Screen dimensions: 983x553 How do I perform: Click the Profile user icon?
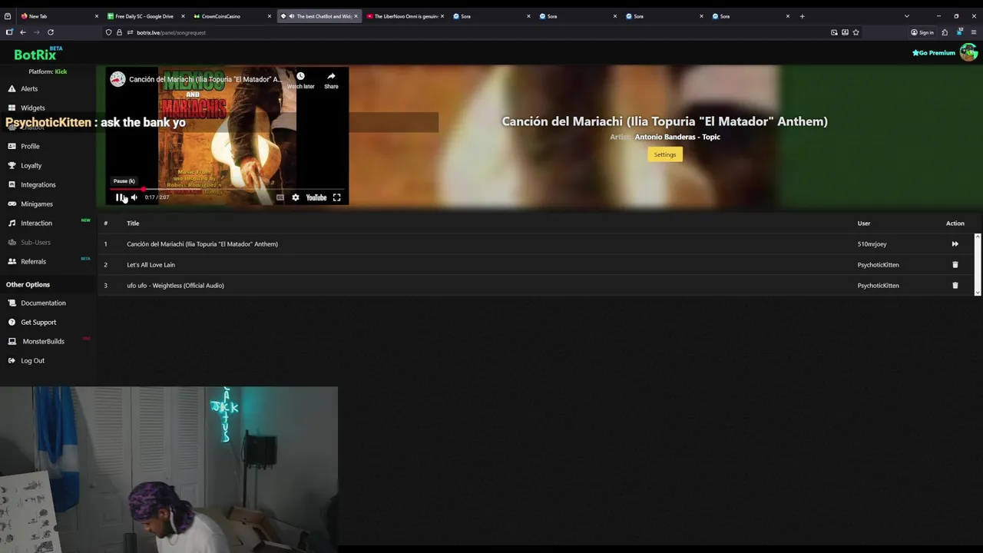(12, 146)
